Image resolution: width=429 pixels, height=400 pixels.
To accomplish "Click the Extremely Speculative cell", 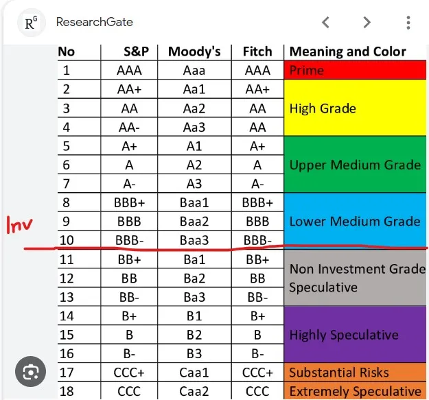I will coord(355,392).
